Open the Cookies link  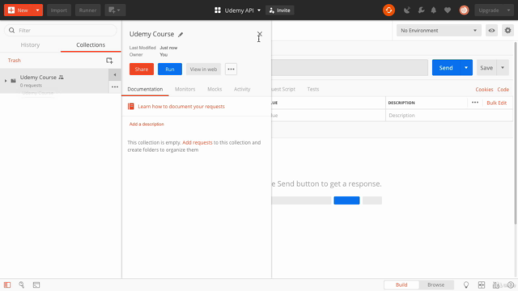484,90
